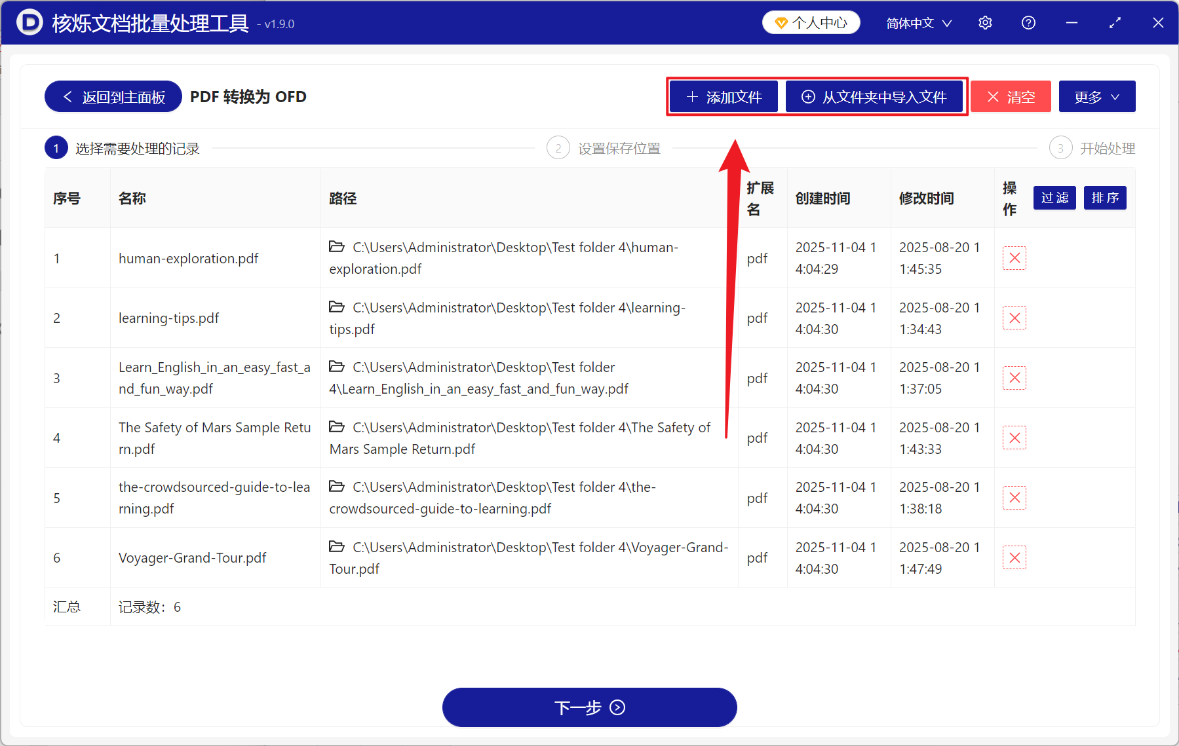
Task: Click the app logo D icon
Action: 29,22
